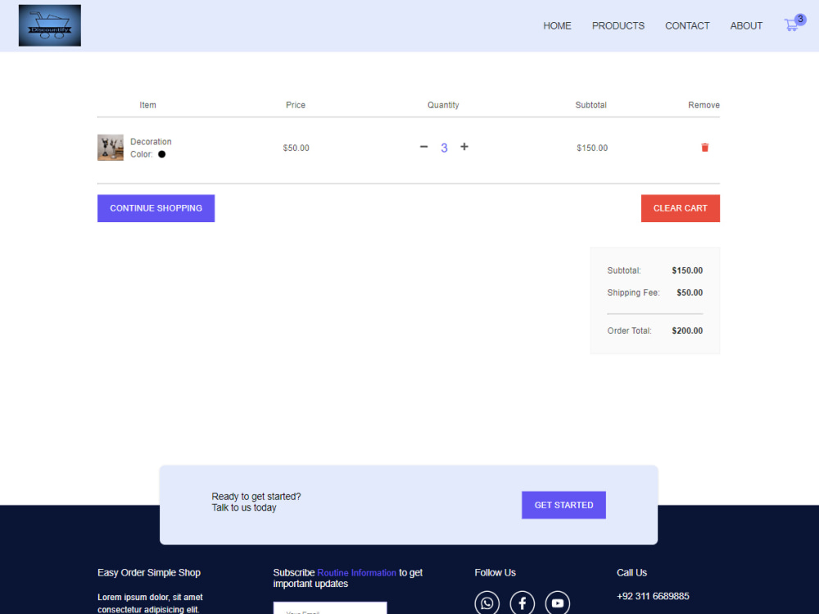Remove Decoration item with the trash icon
Viewport: 819px width, 614px height.
coord(704,148)
